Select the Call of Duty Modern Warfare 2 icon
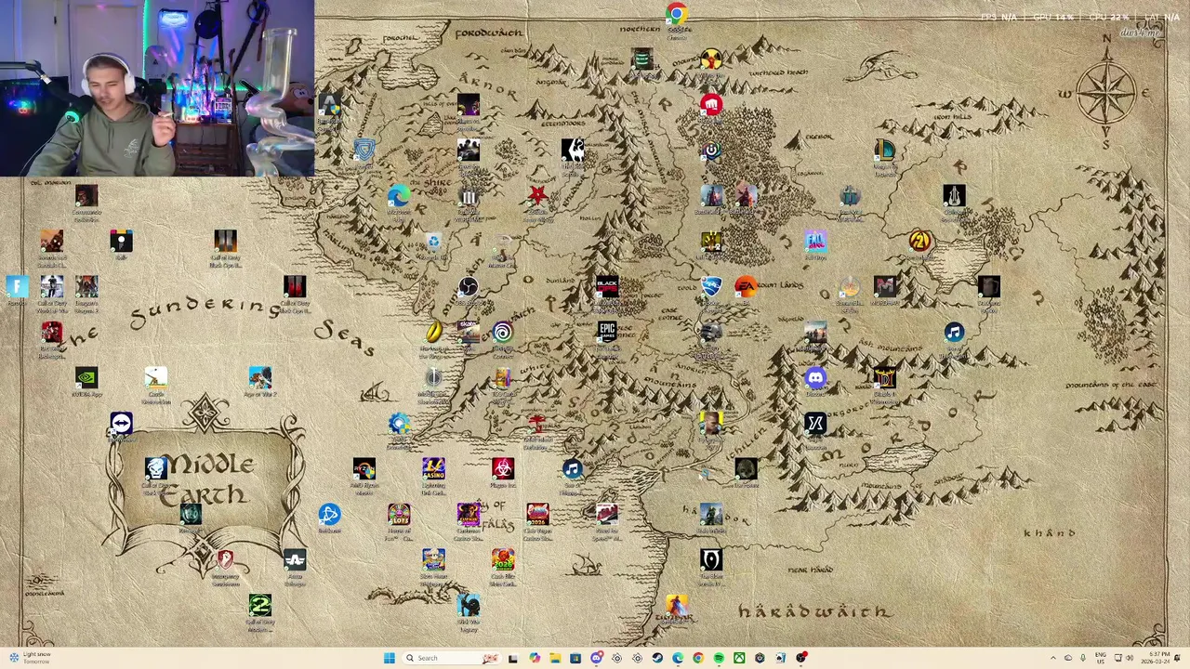Image resolution: width=1190 pixels, height=669 pixels. [260, 606]
